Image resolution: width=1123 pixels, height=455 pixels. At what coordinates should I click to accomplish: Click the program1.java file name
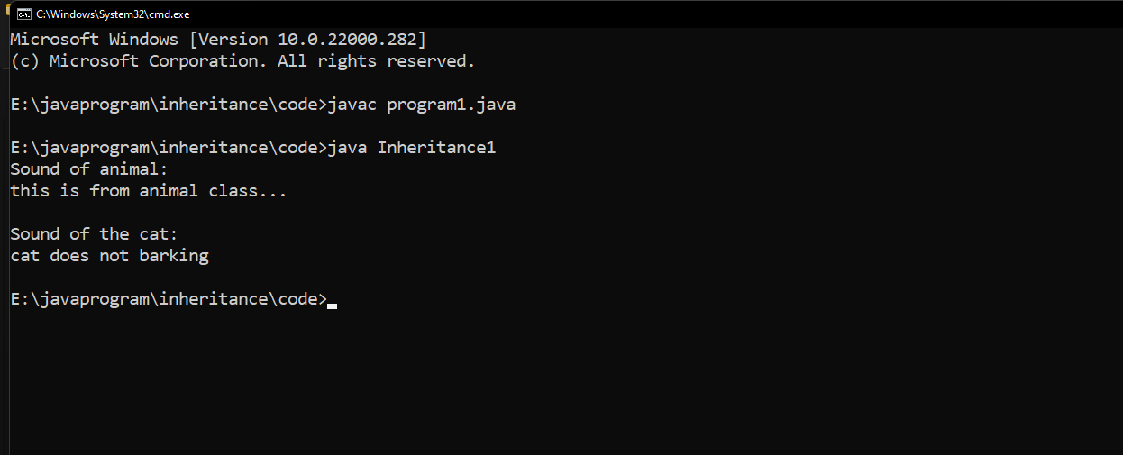451,105
